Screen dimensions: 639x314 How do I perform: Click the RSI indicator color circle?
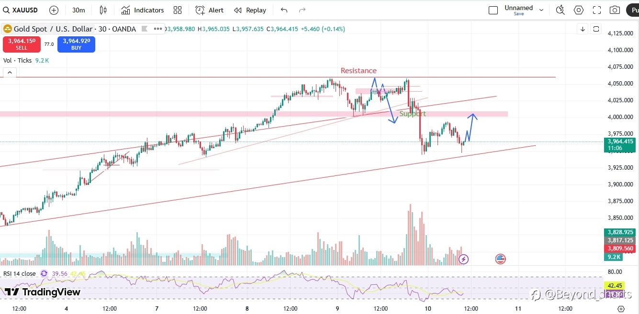tap(44, 273)
